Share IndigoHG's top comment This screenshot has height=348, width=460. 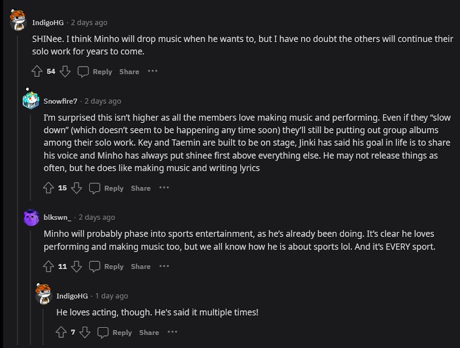[x=129, y=72]
